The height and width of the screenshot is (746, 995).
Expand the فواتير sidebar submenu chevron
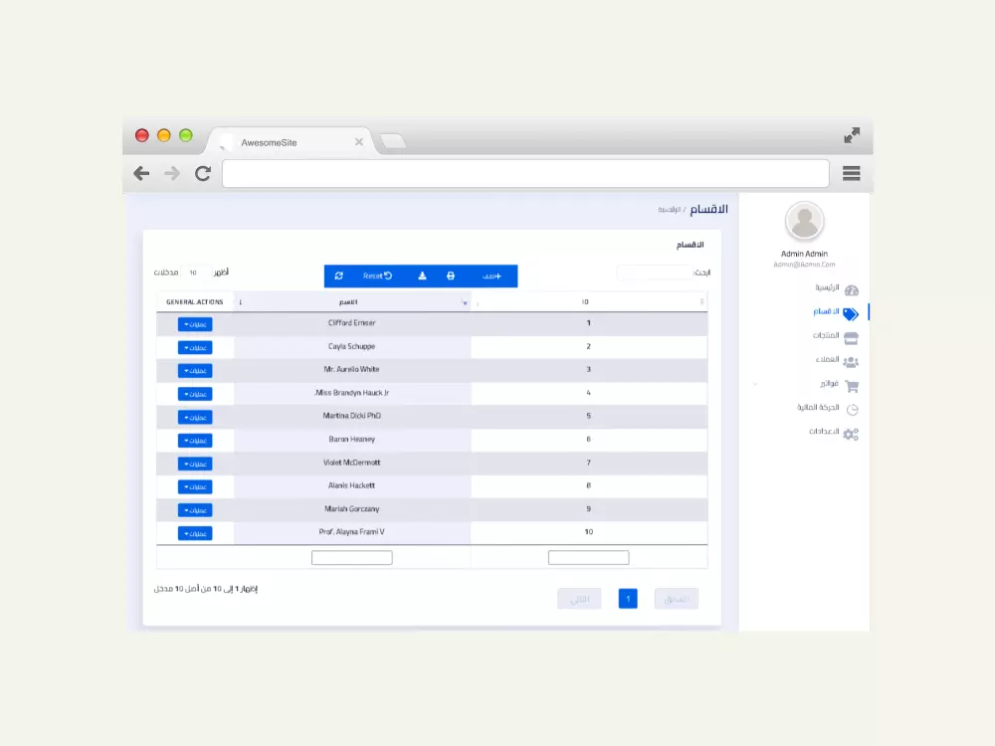[x=755, y=383]
